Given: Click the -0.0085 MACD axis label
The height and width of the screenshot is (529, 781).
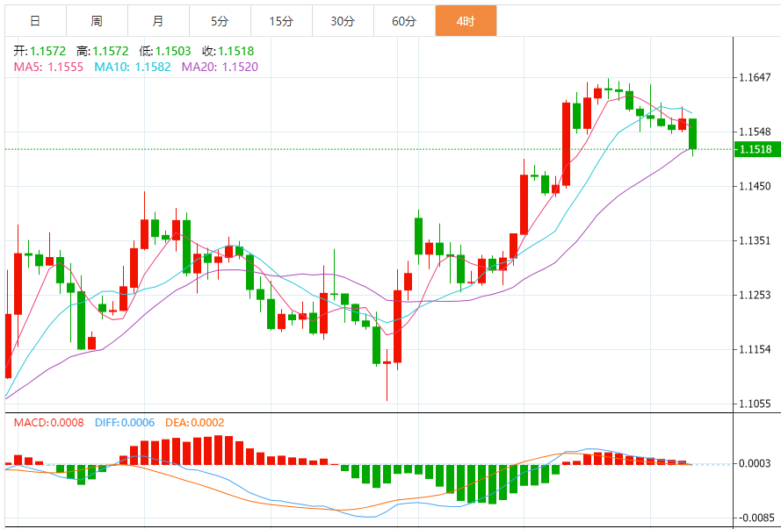Looking at the screenshot, I should click(753, 517).
